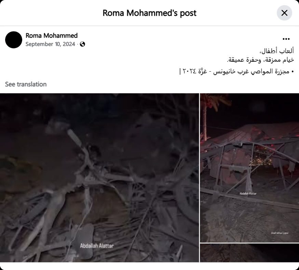Close the Roma Mohammed's post dialog
Viewport: 299px width, 270px height.
(284, 13)
